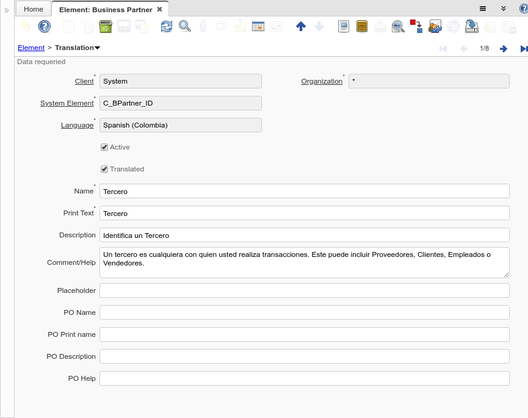Click the Zoom Across magnifier with arrow icon

pos(399,26)
